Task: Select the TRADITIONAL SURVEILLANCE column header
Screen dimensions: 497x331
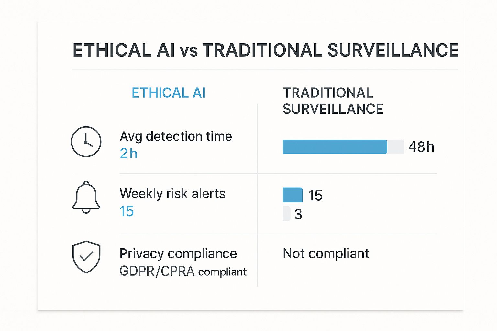Action: click(x=333, y=101)
